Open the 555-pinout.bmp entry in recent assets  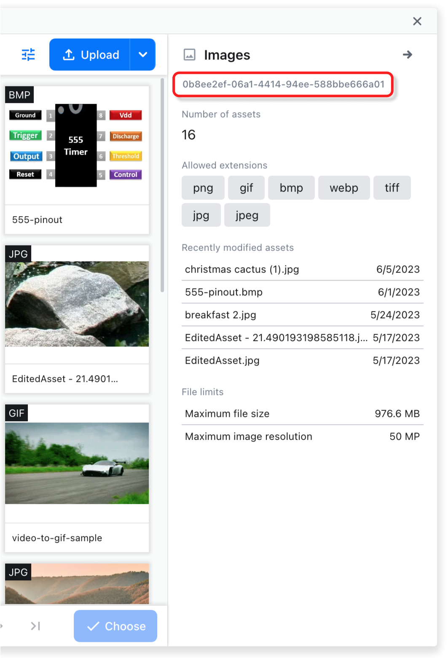click(x=224, y=292)
